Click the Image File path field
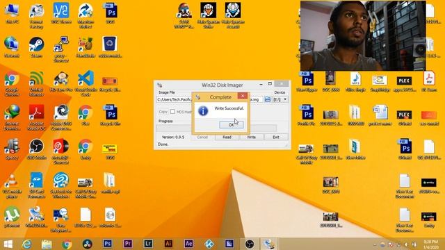The height and width of the screenshot is (250, 445). [x=175, y=99]
